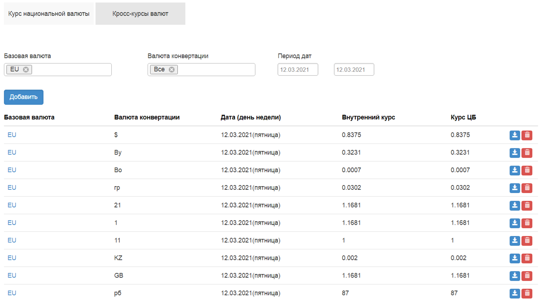This screenshot has width=542, height=306.
Task: Delete the EU to KZ rate row
Action: [527, 258]
